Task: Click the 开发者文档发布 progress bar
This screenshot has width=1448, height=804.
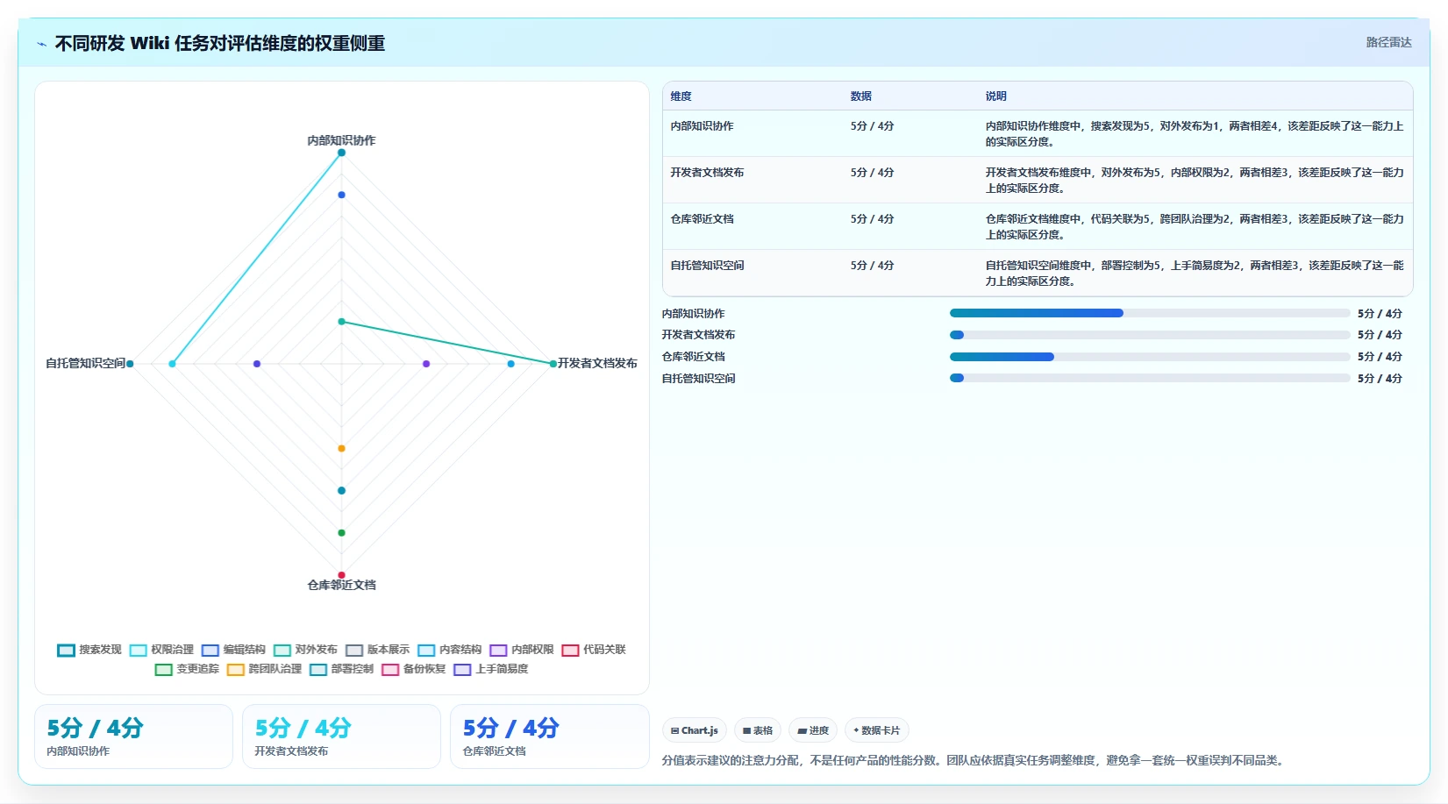Action: [x=1150, y=335]
